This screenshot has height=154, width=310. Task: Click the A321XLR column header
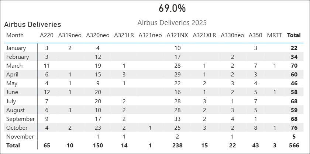pyautogui.click(x=204, y=35)
